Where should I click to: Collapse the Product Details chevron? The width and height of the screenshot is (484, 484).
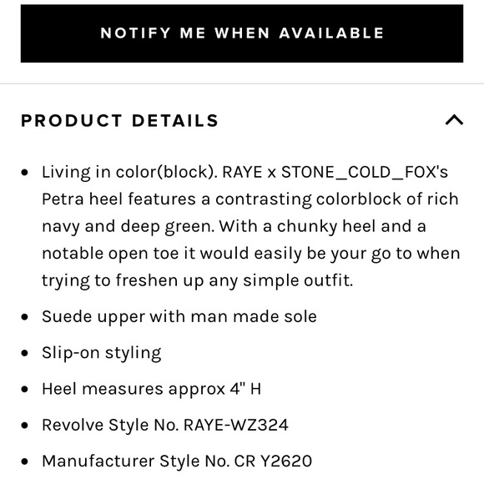tap(454, 120)
